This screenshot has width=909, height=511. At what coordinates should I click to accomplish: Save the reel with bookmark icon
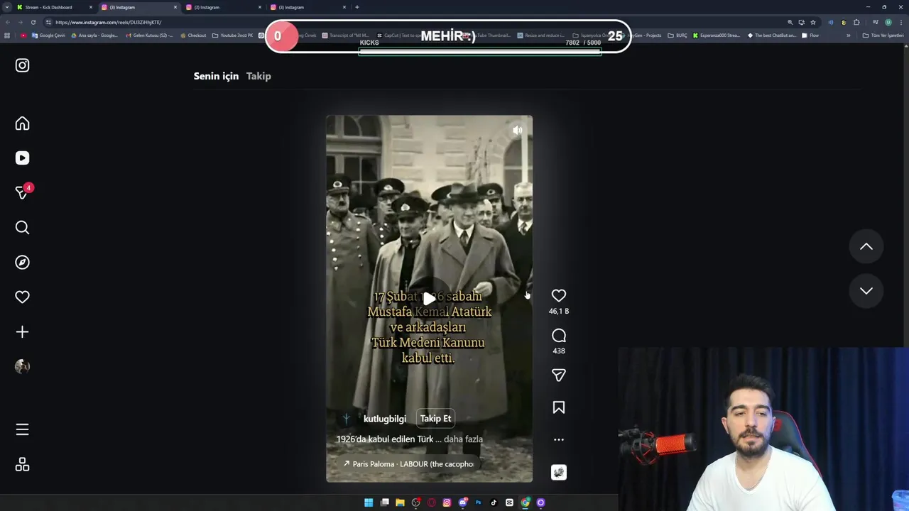(559, 407)
